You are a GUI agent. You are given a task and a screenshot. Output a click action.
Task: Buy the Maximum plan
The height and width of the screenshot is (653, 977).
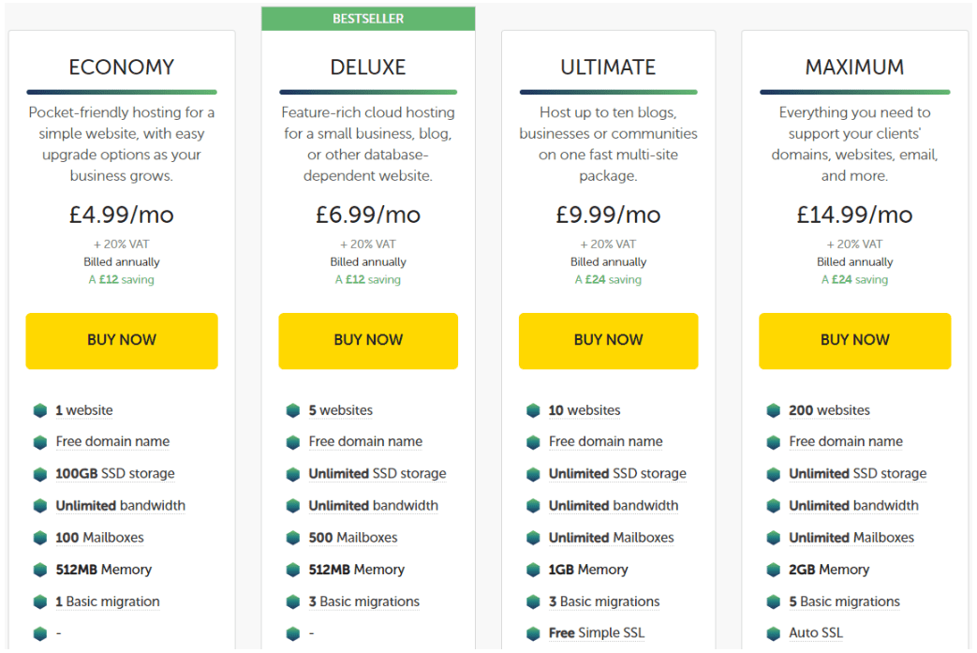855,341
